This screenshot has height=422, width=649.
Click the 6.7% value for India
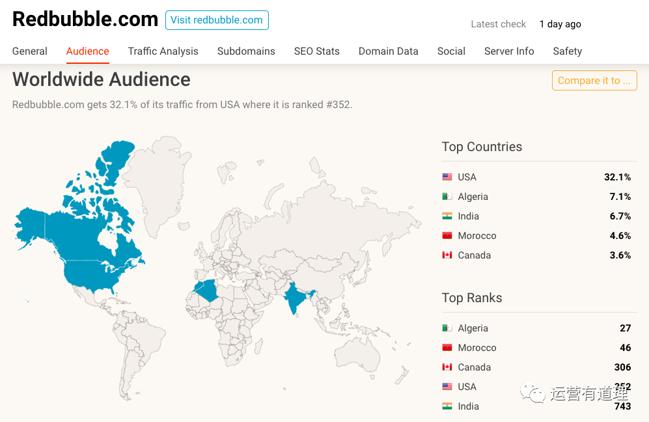click(x=620, y=216)
